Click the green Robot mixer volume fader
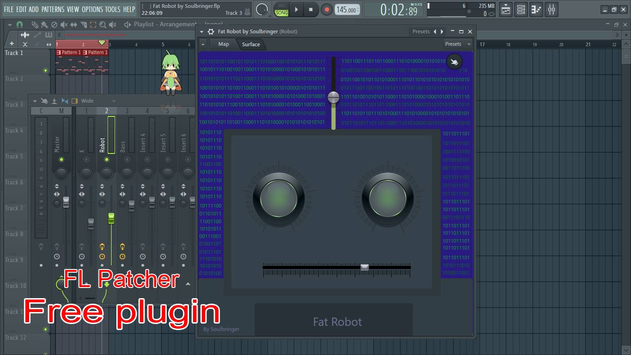 click(111, 219)
